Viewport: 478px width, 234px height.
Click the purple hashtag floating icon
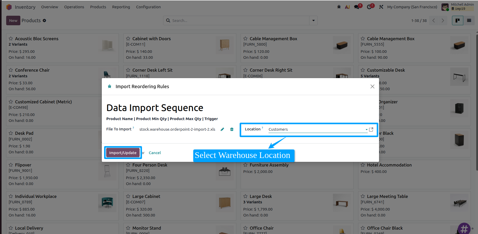click(464, 229)
